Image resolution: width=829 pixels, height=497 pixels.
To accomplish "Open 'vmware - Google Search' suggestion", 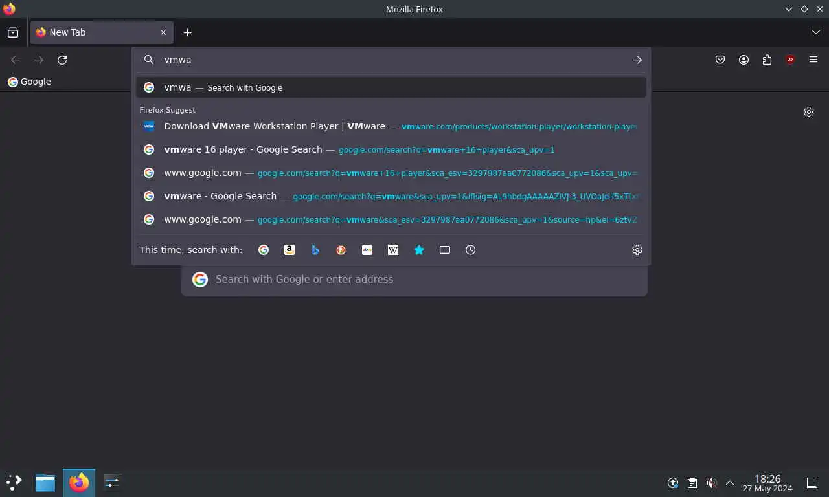I will pos(391,196).
